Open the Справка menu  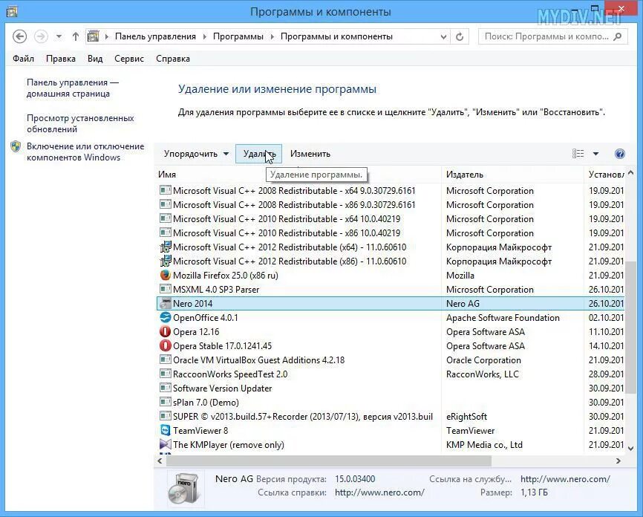173,59
